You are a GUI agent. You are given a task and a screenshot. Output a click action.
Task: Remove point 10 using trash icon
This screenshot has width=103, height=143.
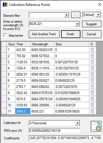(92, 105)
